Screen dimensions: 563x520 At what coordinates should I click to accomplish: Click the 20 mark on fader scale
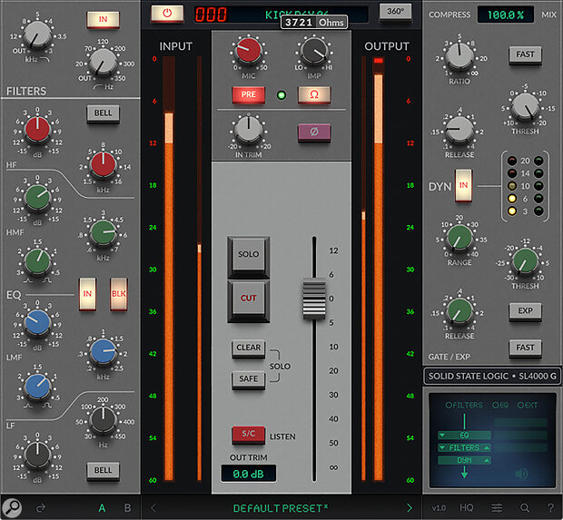[x=333, y=371]
